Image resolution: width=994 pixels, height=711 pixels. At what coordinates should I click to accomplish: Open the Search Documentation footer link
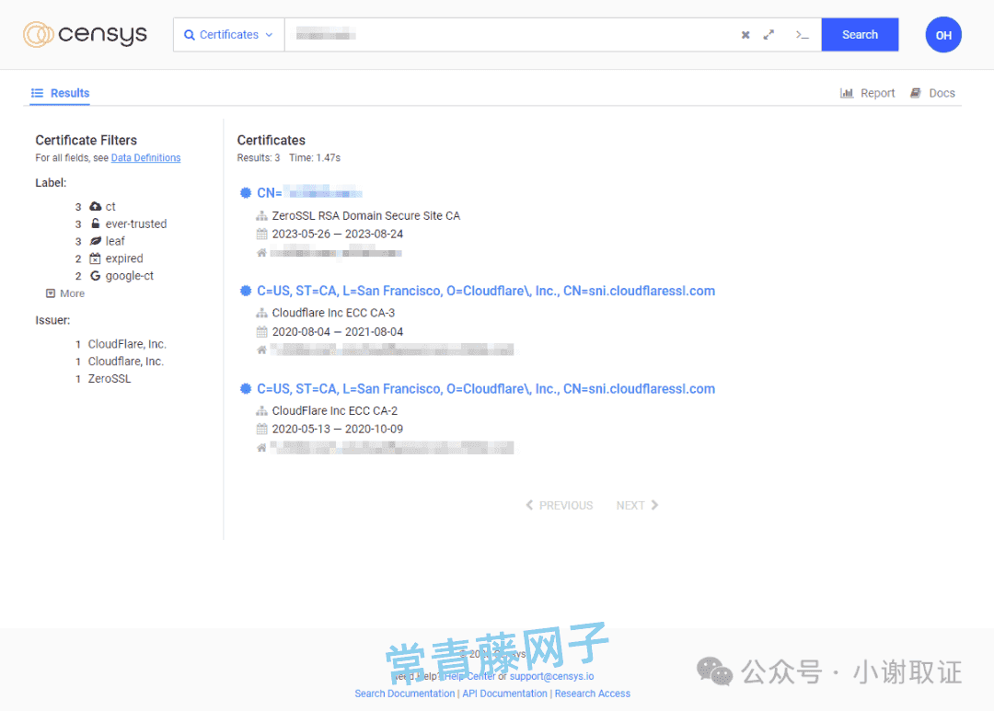click(404, 694)
